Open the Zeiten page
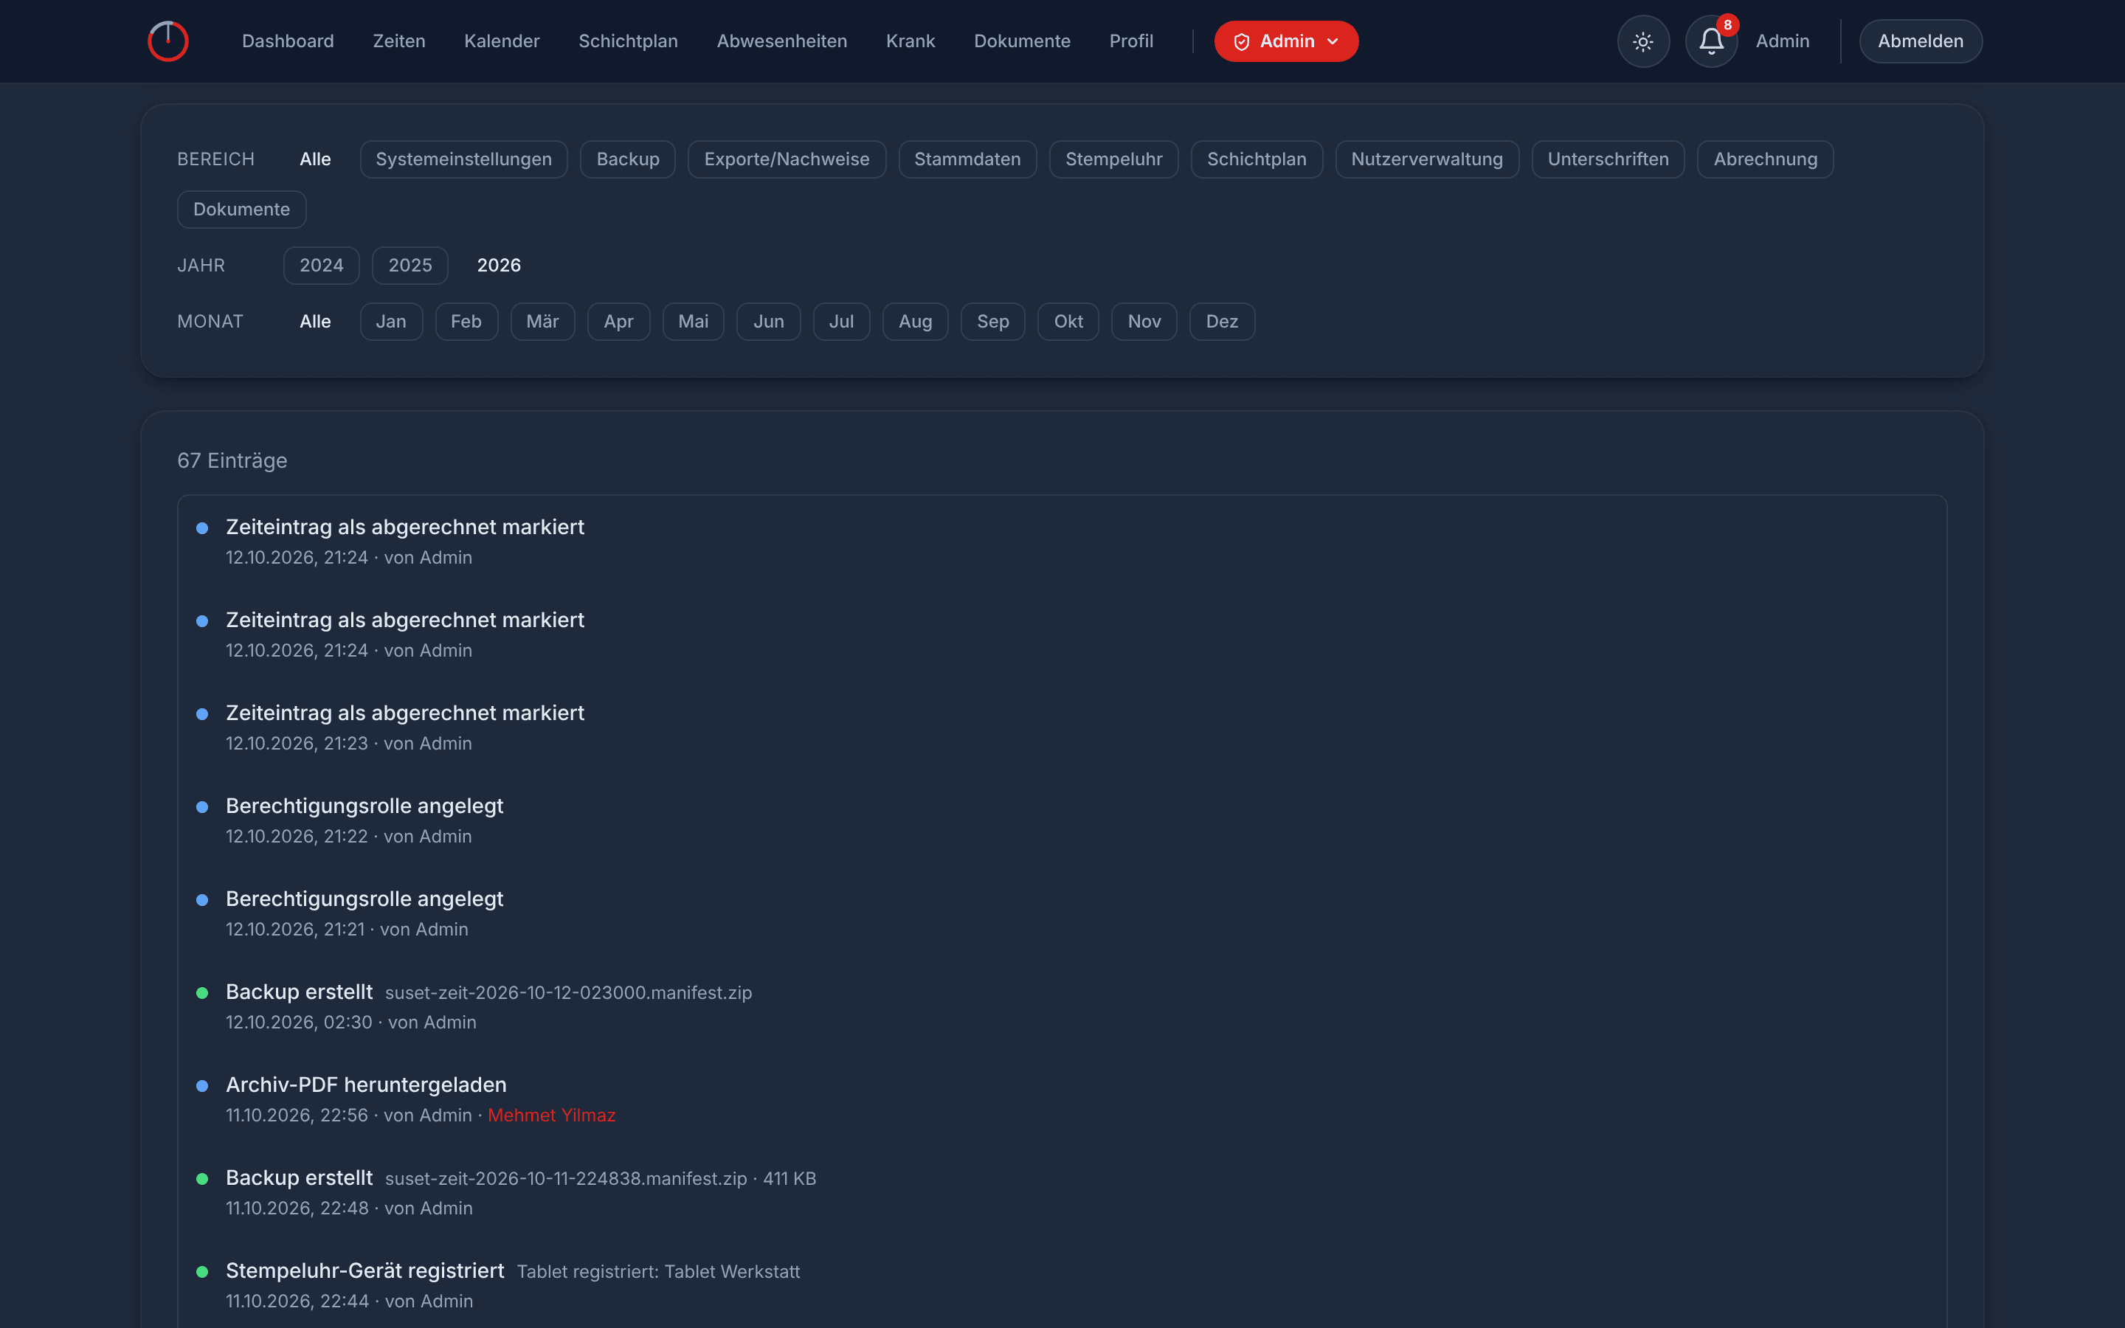 pos(398,41)
